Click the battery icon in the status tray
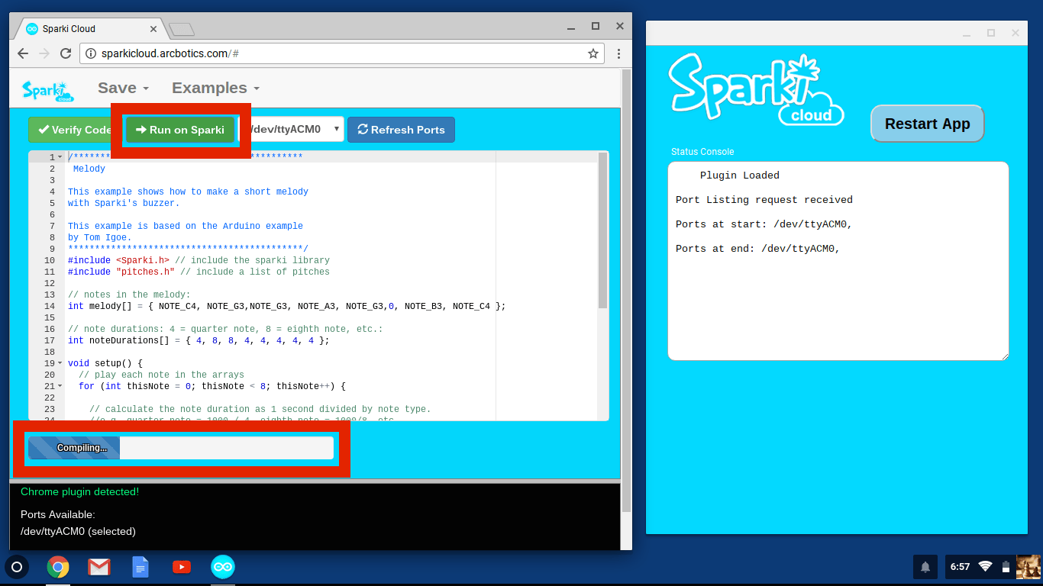 (1006, 566)
